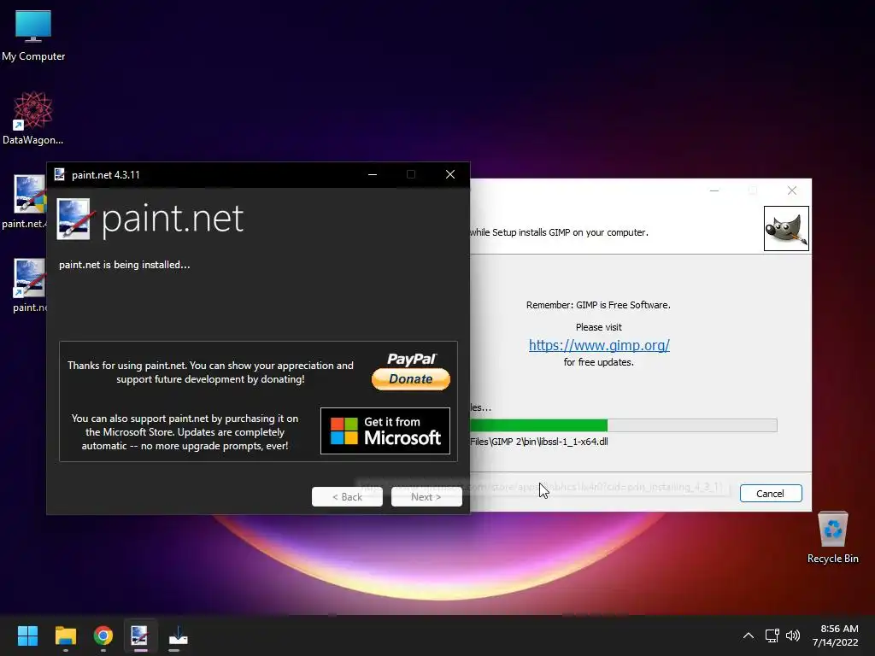Select the DataWagon desktop shortcut
875x656 pixels.
point(33,118)
